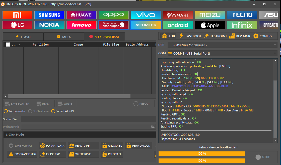Viewport: 281px width, 165px height.
Task: Open the Lenovo brand tile
Action: pos(82,25)
